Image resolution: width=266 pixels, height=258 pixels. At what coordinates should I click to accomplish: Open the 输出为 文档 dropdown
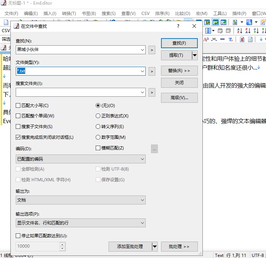click(x=81, y=200)
